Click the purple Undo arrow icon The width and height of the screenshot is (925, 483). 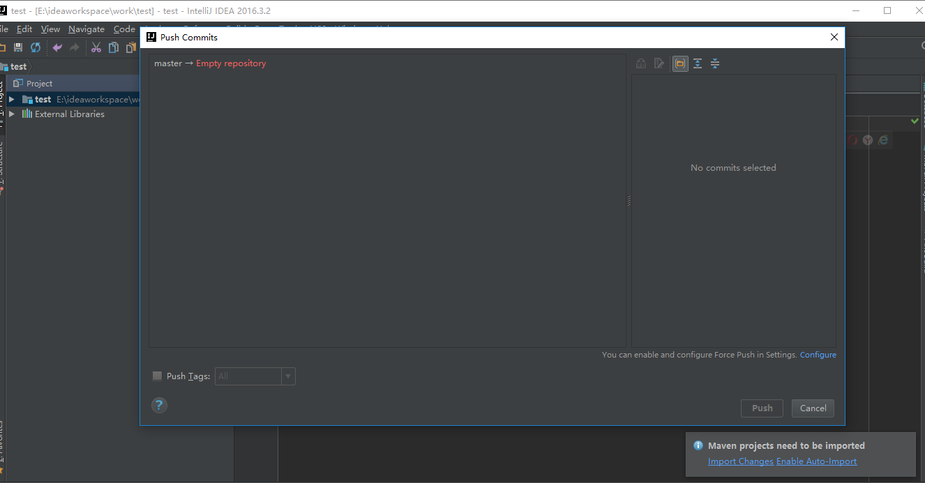click(x=57, y=47)
